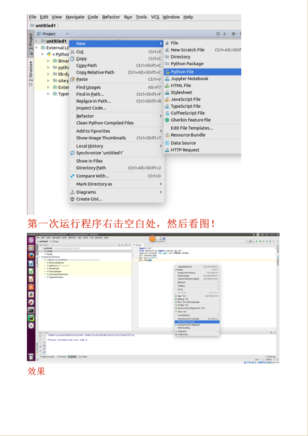Select CoffeeScript File icon entry
The height and width of the screenshot is (436, 308).
click(167, 113)
